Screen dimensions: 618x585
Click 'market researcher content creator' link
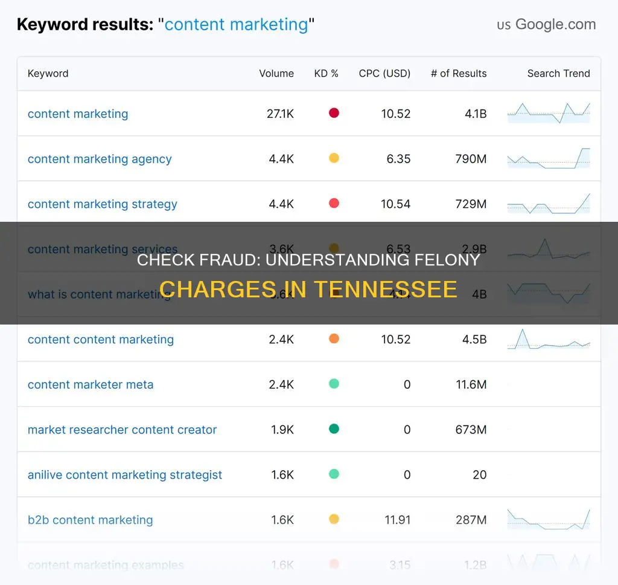click(x=122, y=430)
